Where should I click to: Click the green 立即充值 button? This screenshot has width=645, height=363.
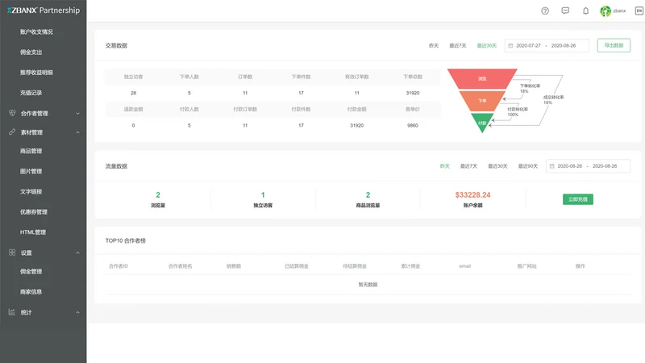(578, 199)
